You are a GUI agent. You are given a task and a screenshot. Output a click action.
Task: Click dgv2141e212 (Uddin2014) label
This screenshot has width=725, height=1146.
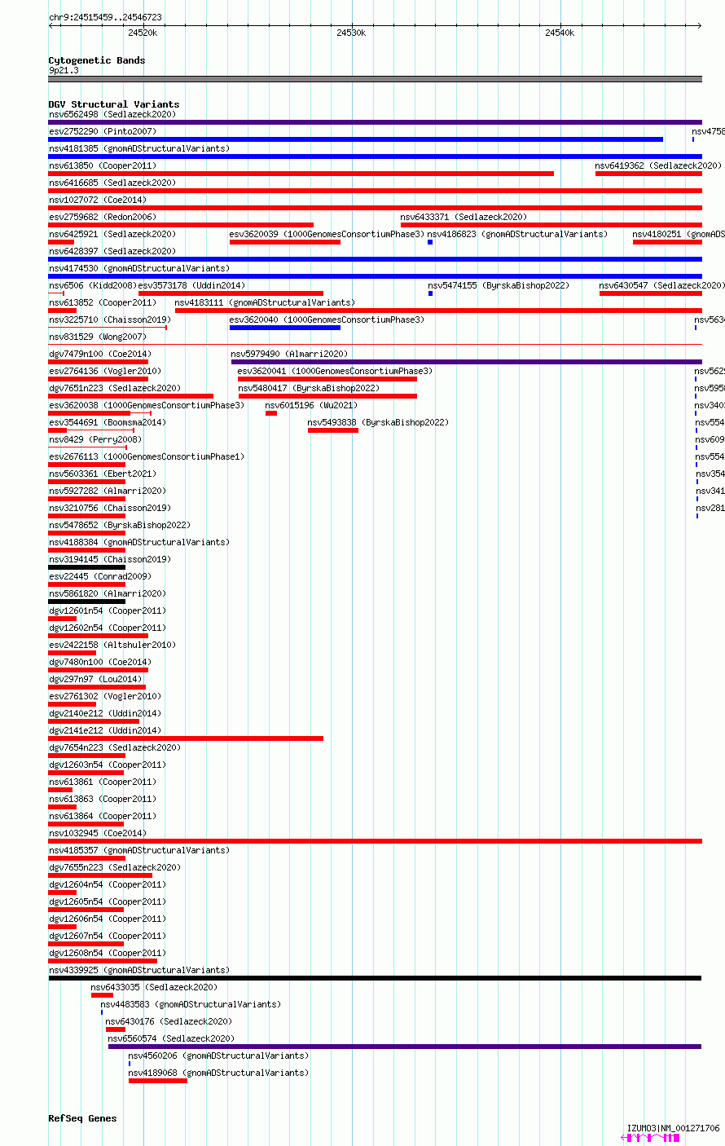click(x=105, y=730)
